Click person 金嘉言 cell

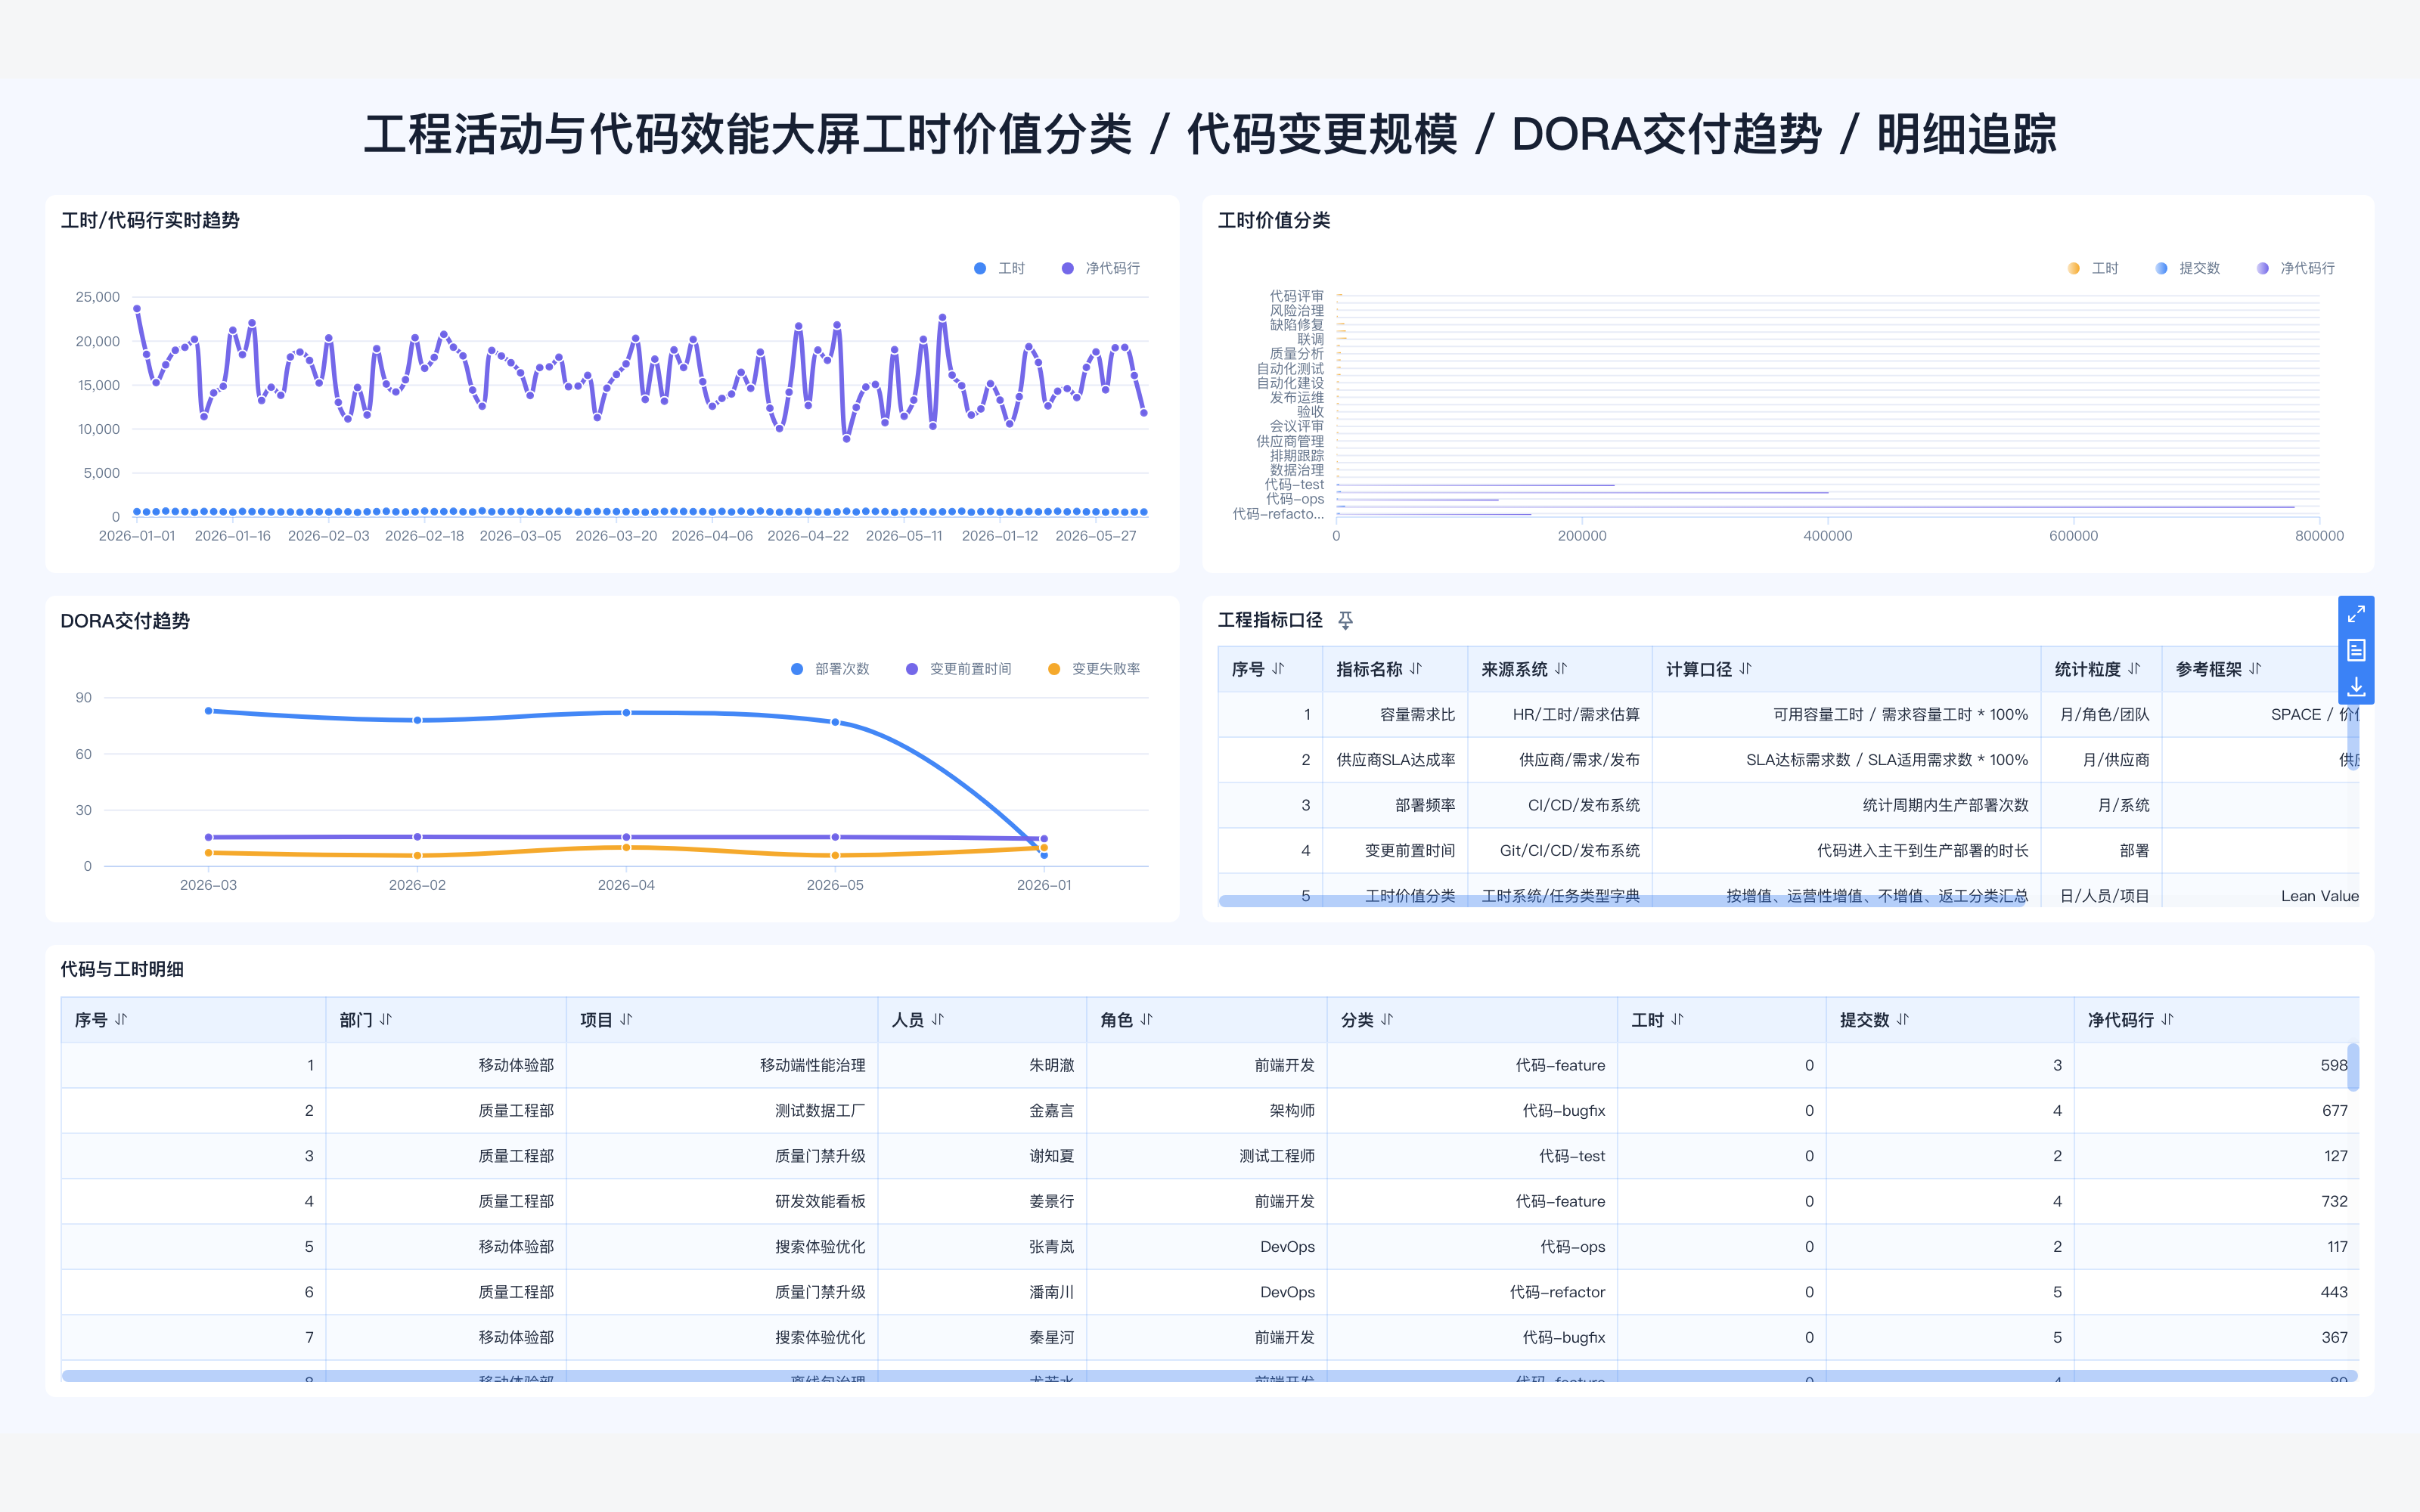pyautogui.click(x=982, y=1111)
